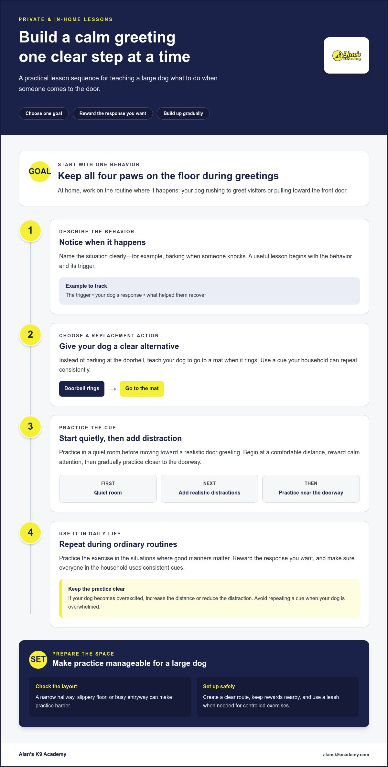This screenshot has width=388, height=767.
Task: Select the step 1 number circle
Action: point(30,230)
